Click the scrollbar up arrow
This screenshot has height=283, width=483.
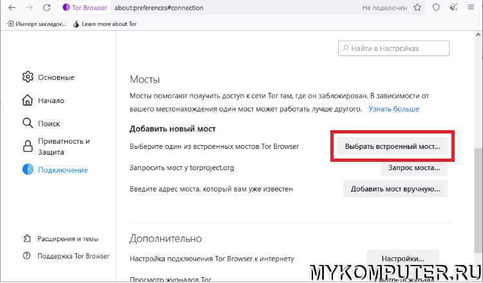pos(478,35)
